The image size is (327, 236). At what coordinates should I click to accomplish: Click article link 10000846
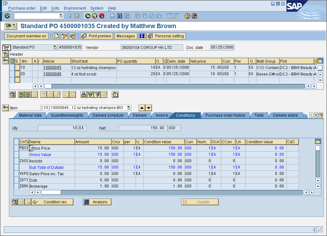[52, 74]
